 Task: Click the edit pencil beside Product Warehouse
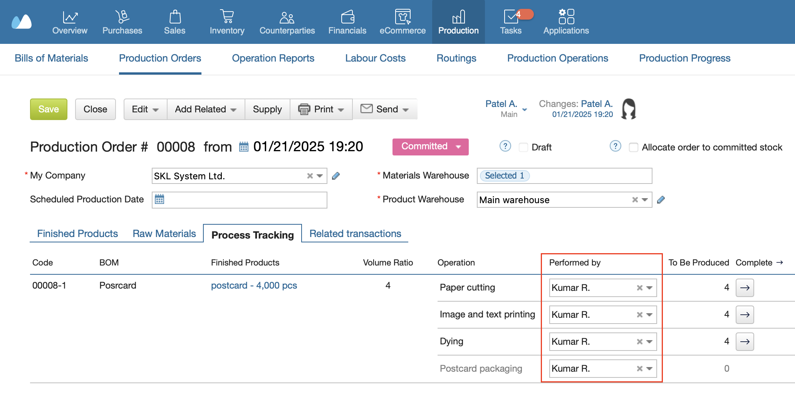coord(661,200)
